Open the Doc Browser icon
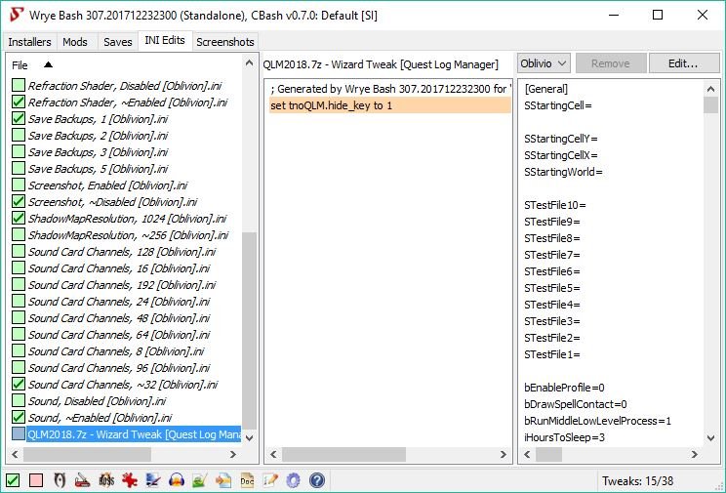The width and height of the screenshot is (726, 493). click(247, 480)
